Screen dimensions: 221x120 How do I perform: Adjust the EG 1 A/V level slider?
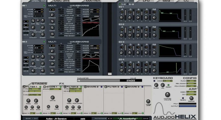click(185, 16)
